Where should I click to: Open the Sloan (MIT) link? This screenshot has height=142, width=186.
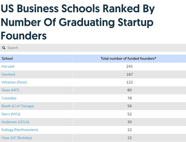coord(10,90)
